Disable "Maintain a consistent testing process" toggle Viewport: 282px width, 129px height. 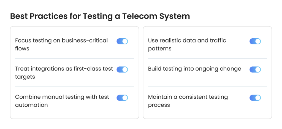tap(255, 98)
